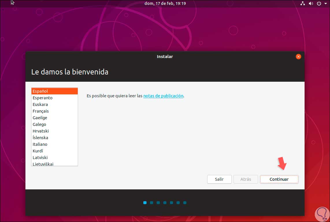Select Esperanto language
330x222 pixels.
click(x=55, y=98)
